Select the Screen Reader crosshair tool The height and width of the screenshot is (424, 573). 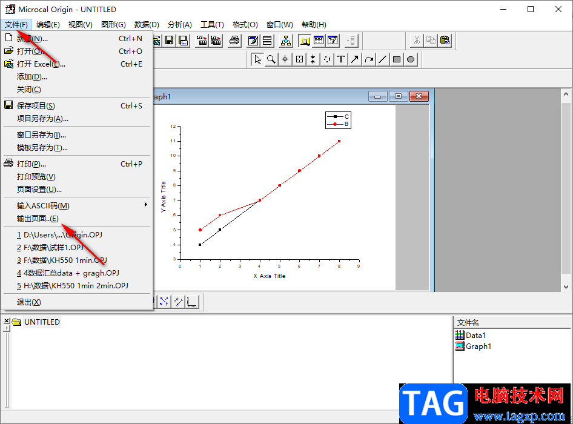point(285,59)
